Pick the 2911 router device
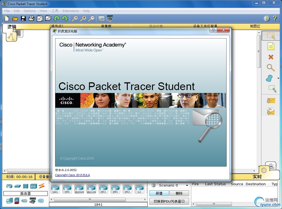The image size is (282, 209). point(127,189)
